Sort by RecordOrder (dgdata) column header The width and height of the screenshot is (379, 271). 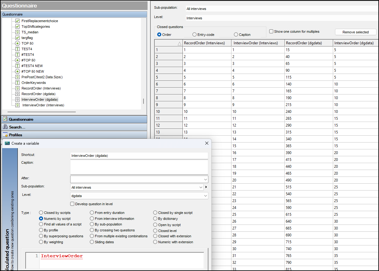(309, 43)
